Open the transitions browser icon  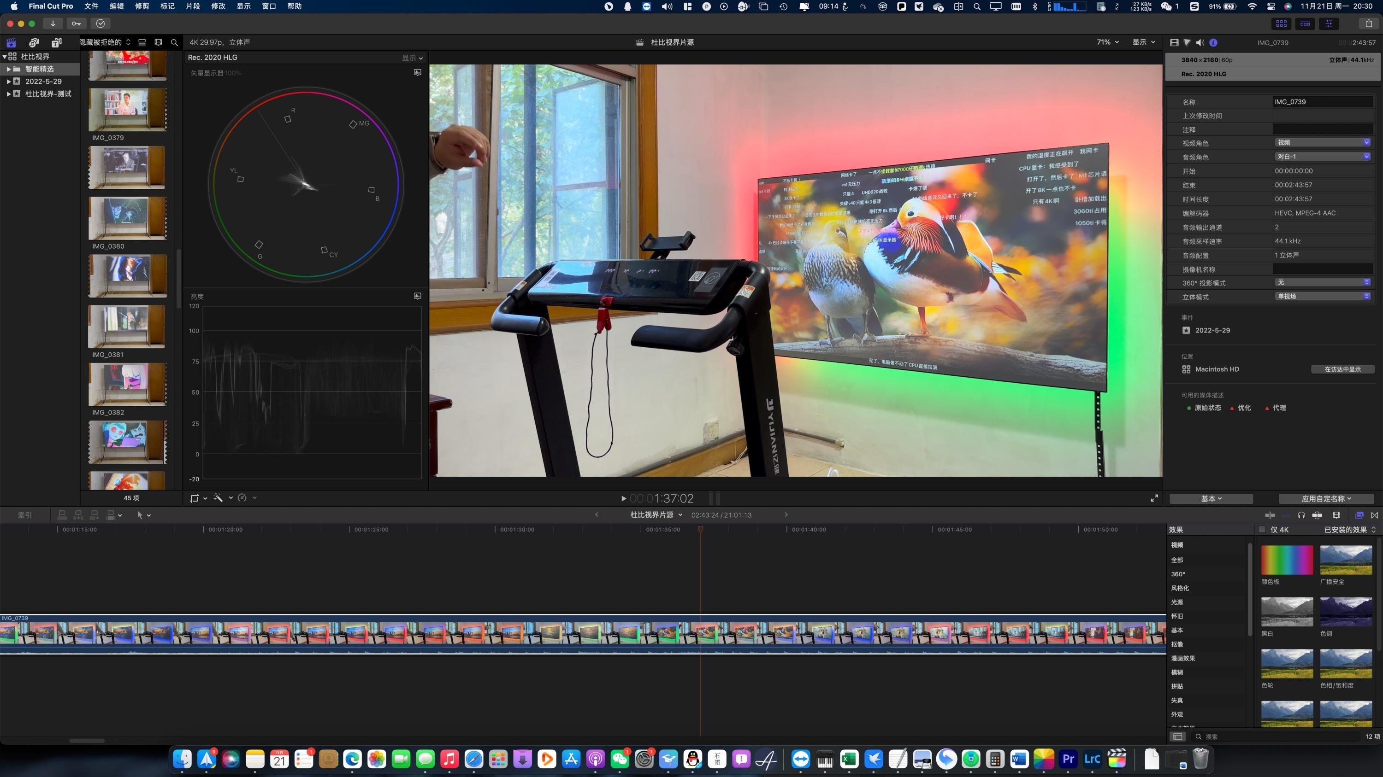[1374, 515]
